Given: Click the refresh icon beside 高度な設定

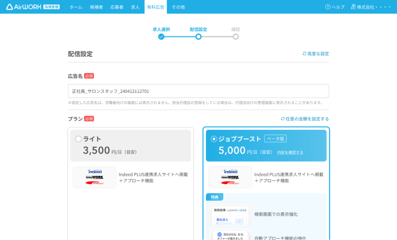Looking at the screenshot, I should pyautogui.click(x=304, y=53).
